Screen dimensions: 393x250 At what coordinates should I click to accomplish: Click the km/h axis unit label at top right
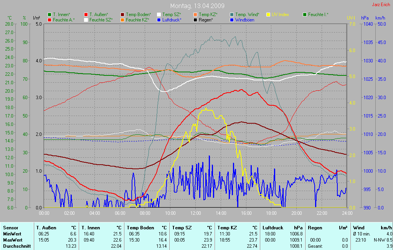380,18
